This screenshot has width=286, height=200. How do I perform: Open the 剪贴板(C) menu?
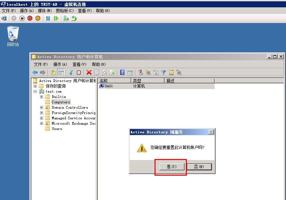click(65, 11)
